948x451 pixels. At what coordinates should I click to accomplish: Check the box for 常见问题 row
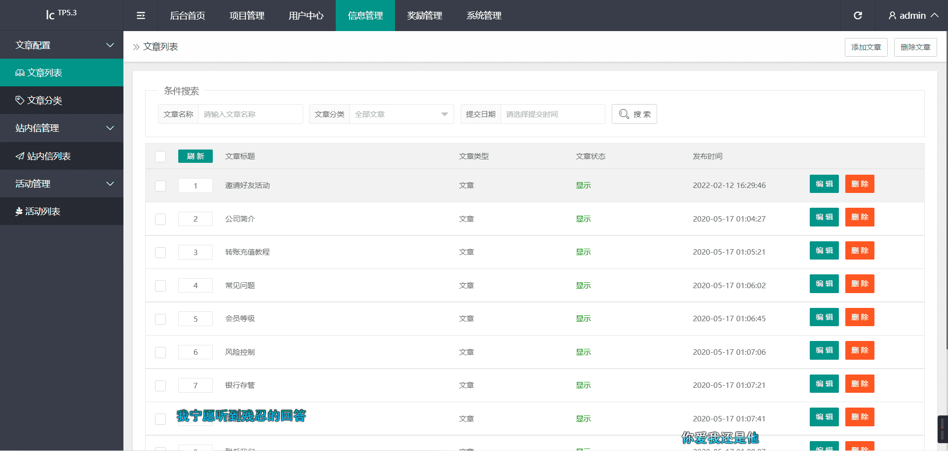160,286
